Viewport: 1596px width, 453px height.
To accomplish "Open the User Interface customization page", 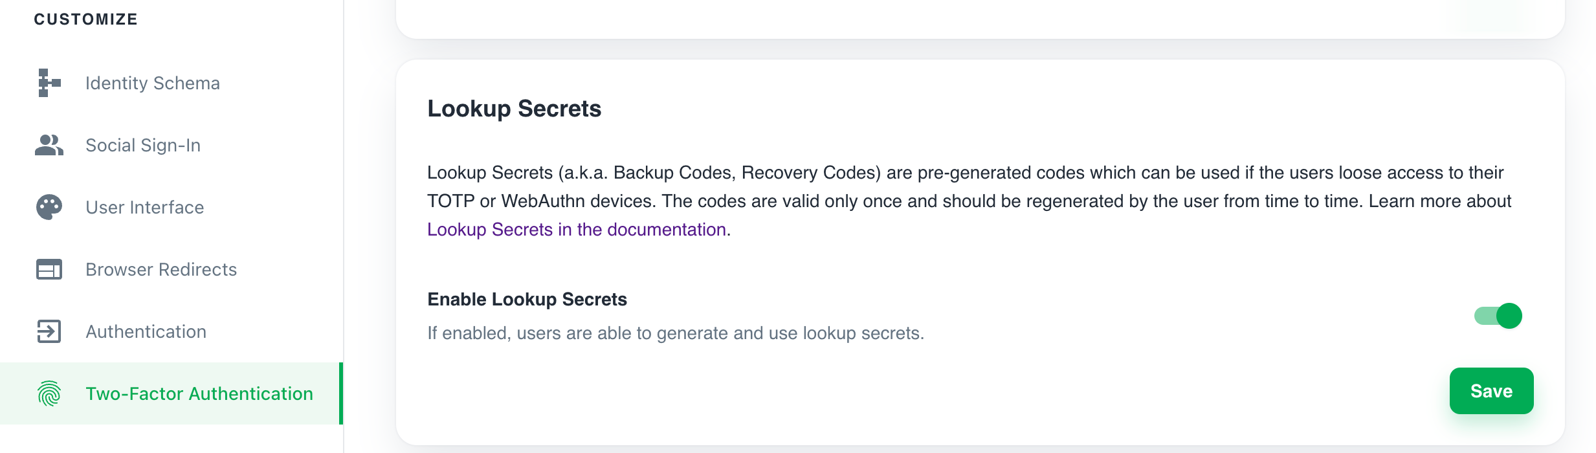I will pos(144,207).
